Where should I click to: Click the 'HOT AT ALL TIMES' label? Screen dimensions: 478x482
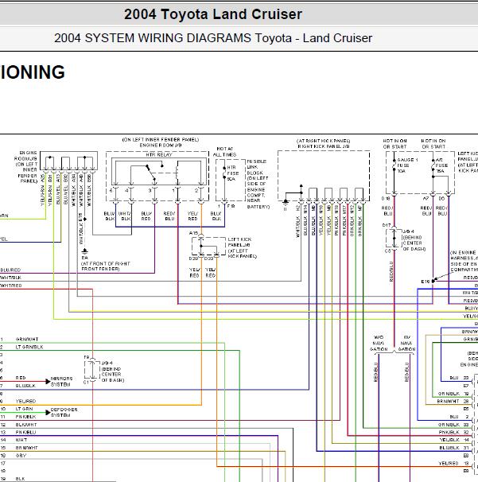224,152
